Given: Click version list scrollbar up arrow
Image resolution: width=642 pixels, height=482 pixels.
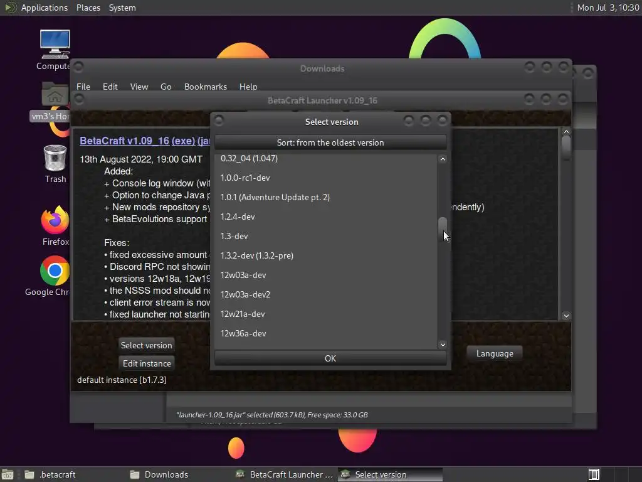Looking at the screenshot, I should [443, 159].
